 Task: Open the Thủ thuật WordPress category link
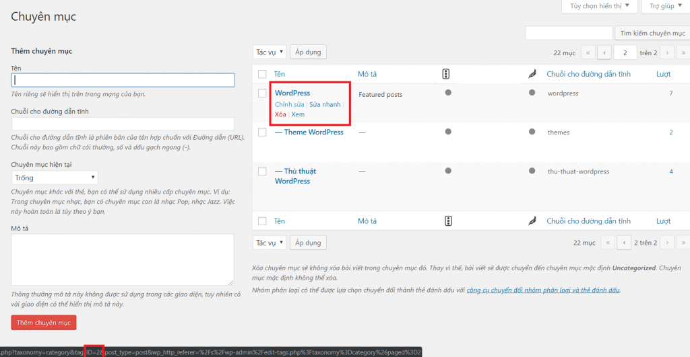(x=295, y=176)
